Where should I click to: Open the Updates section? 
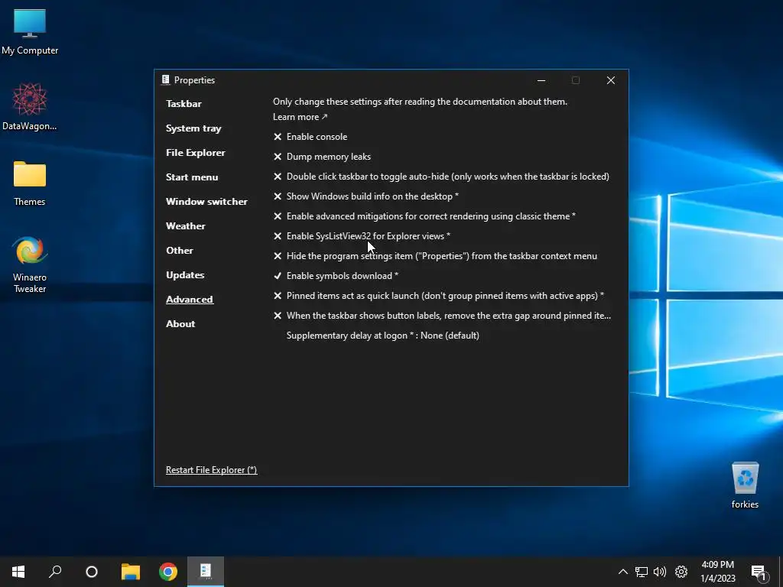pyautogui.click(x=185, y=275)
